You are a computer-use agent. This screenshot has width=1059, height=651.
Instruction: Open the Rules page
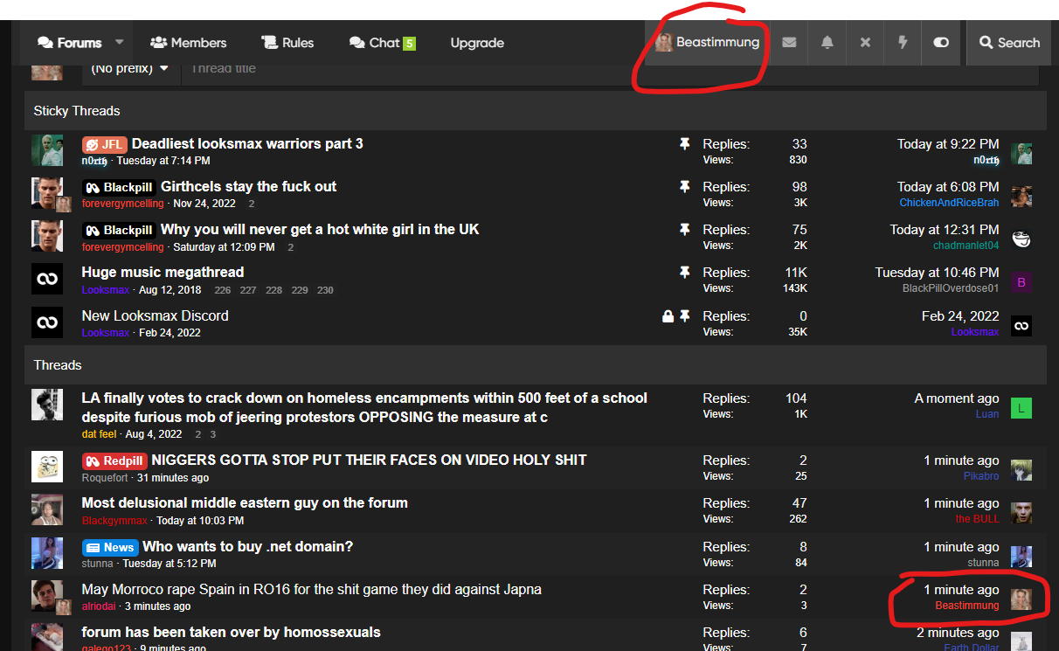click(x=287, y=43)
